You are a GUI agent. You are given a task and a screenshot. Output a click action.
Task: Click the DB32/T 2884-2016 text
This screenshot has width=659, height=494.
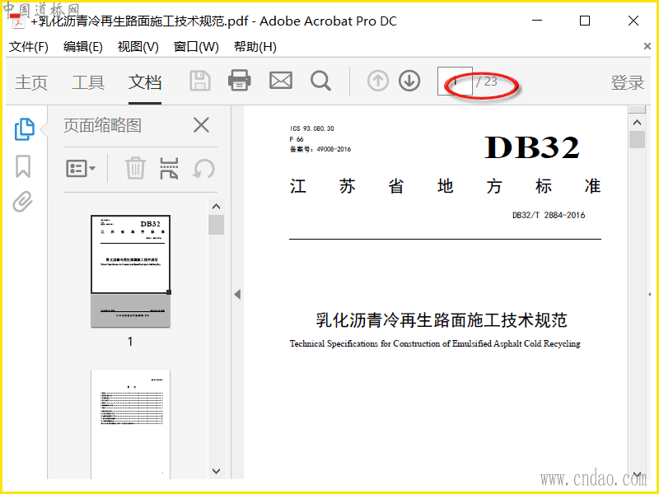(x=549, y=215)
